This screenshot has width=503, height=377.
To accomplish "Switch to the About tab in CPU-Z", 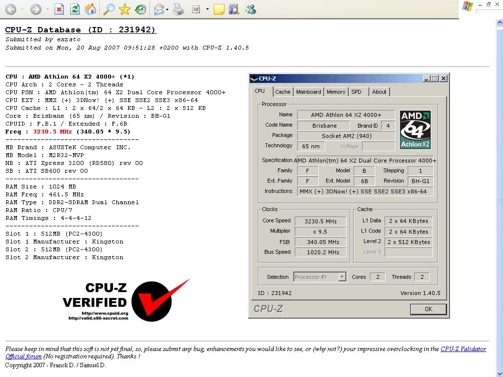I will point(379,92).
